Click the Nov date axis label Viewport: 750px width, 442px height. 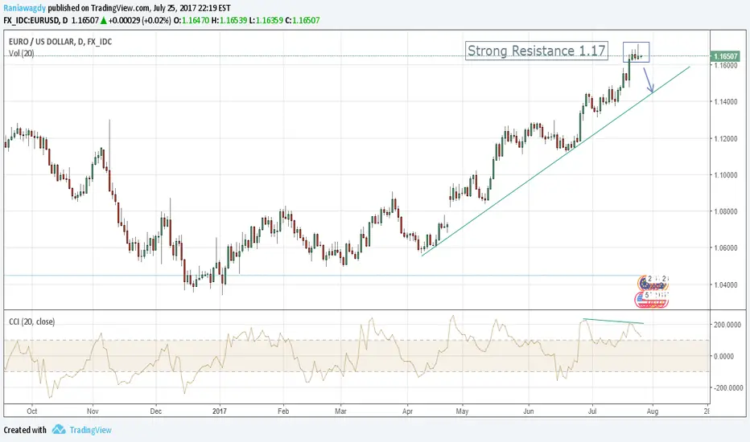[93, 411]
